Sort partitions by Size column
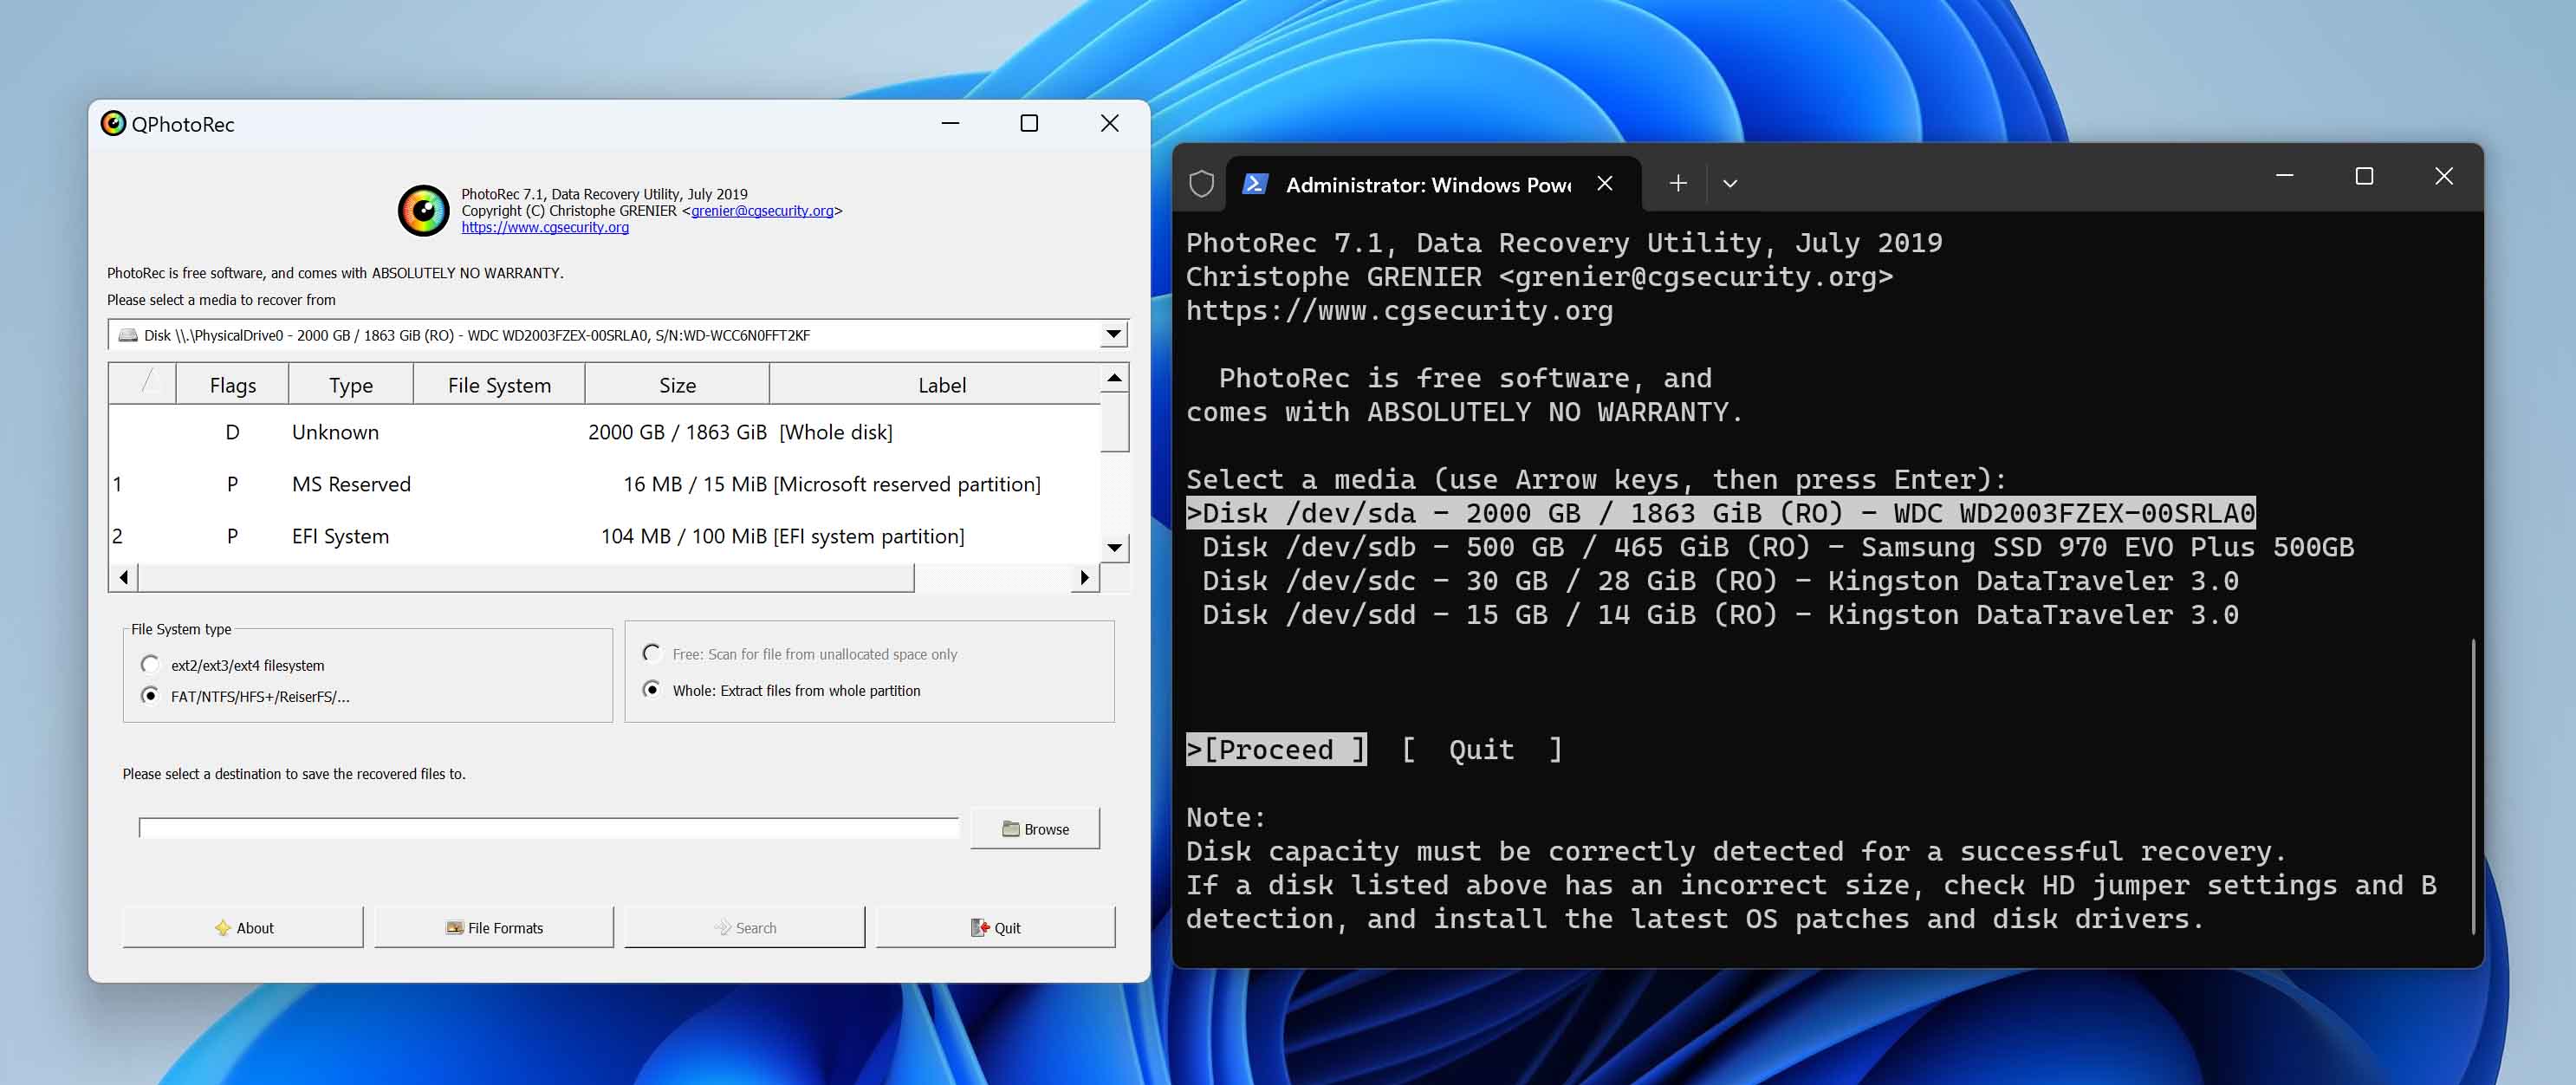Screen dimensions: 2576x1085 (677, 385)
